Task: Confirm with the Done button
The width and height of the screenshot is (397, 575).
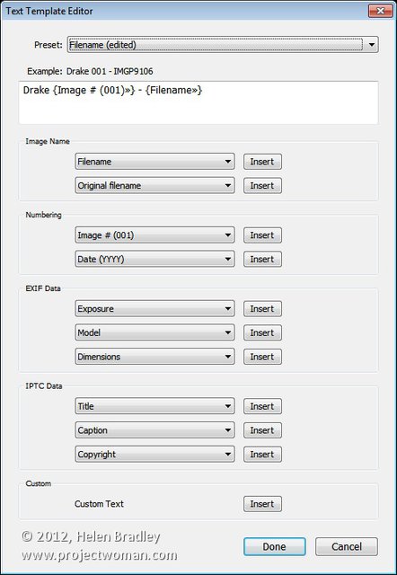Action: [275, 547]
